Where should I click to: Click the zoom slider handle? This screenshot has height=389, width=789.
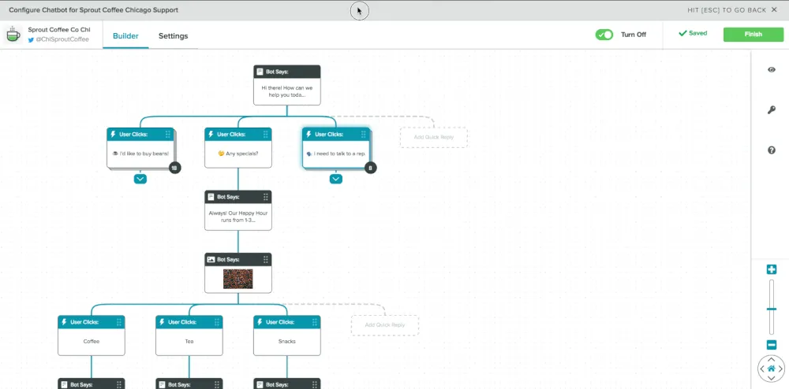point(772,309)
